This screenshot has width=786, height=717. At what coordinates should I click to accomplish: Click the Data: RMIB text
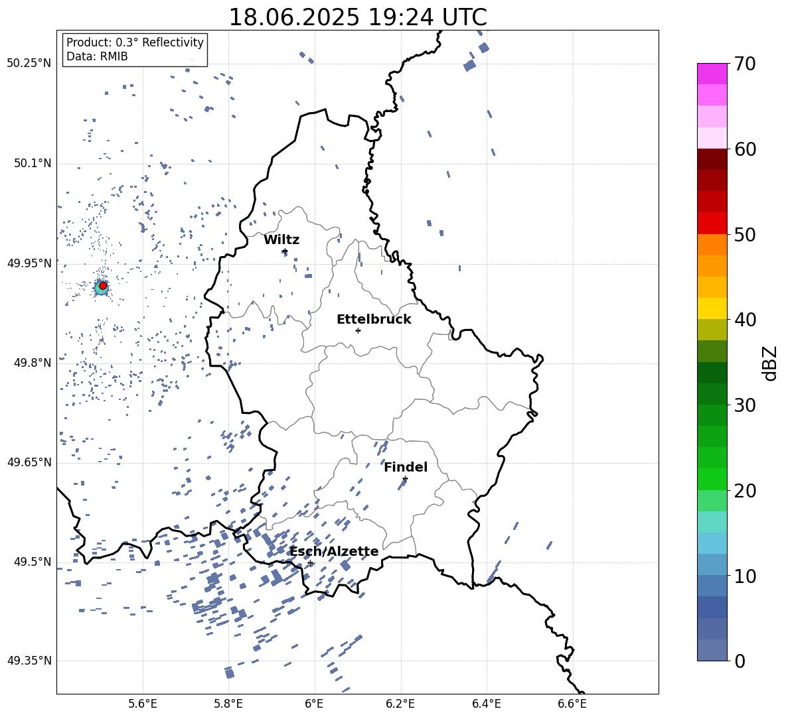[x=97, y=56]
